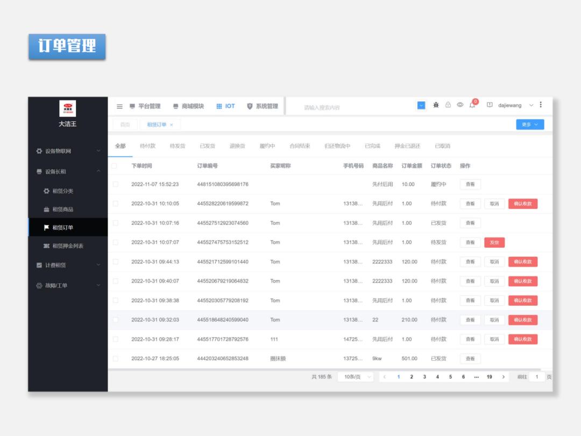Viewport: 581px width, 436px height.
Task: Click the hamburger icon to collapse the sidebar
Action: coord(119,106)
